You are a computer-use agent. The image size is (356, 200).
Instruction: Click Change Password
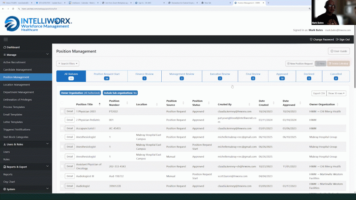point(322,40)
